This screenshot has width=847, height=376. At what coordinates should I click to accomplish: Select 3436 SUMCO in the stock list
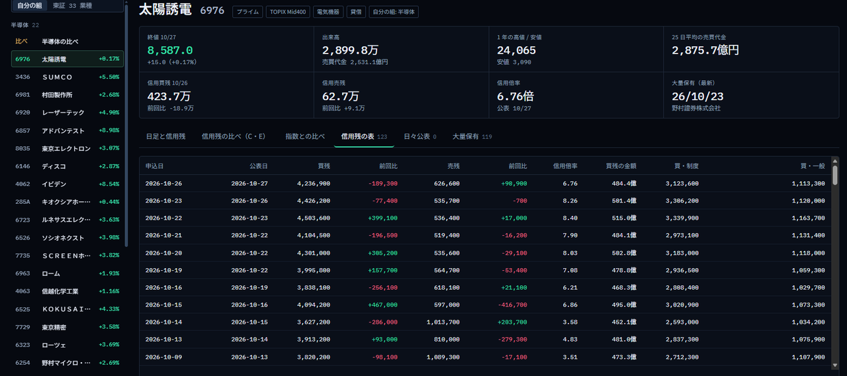(67, 77)
